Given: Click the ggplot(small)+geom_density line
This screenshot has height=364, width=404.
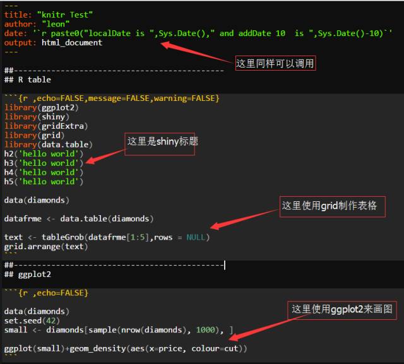Looking at the screenshot, I should pyautogui.click(x=126, y=349).
